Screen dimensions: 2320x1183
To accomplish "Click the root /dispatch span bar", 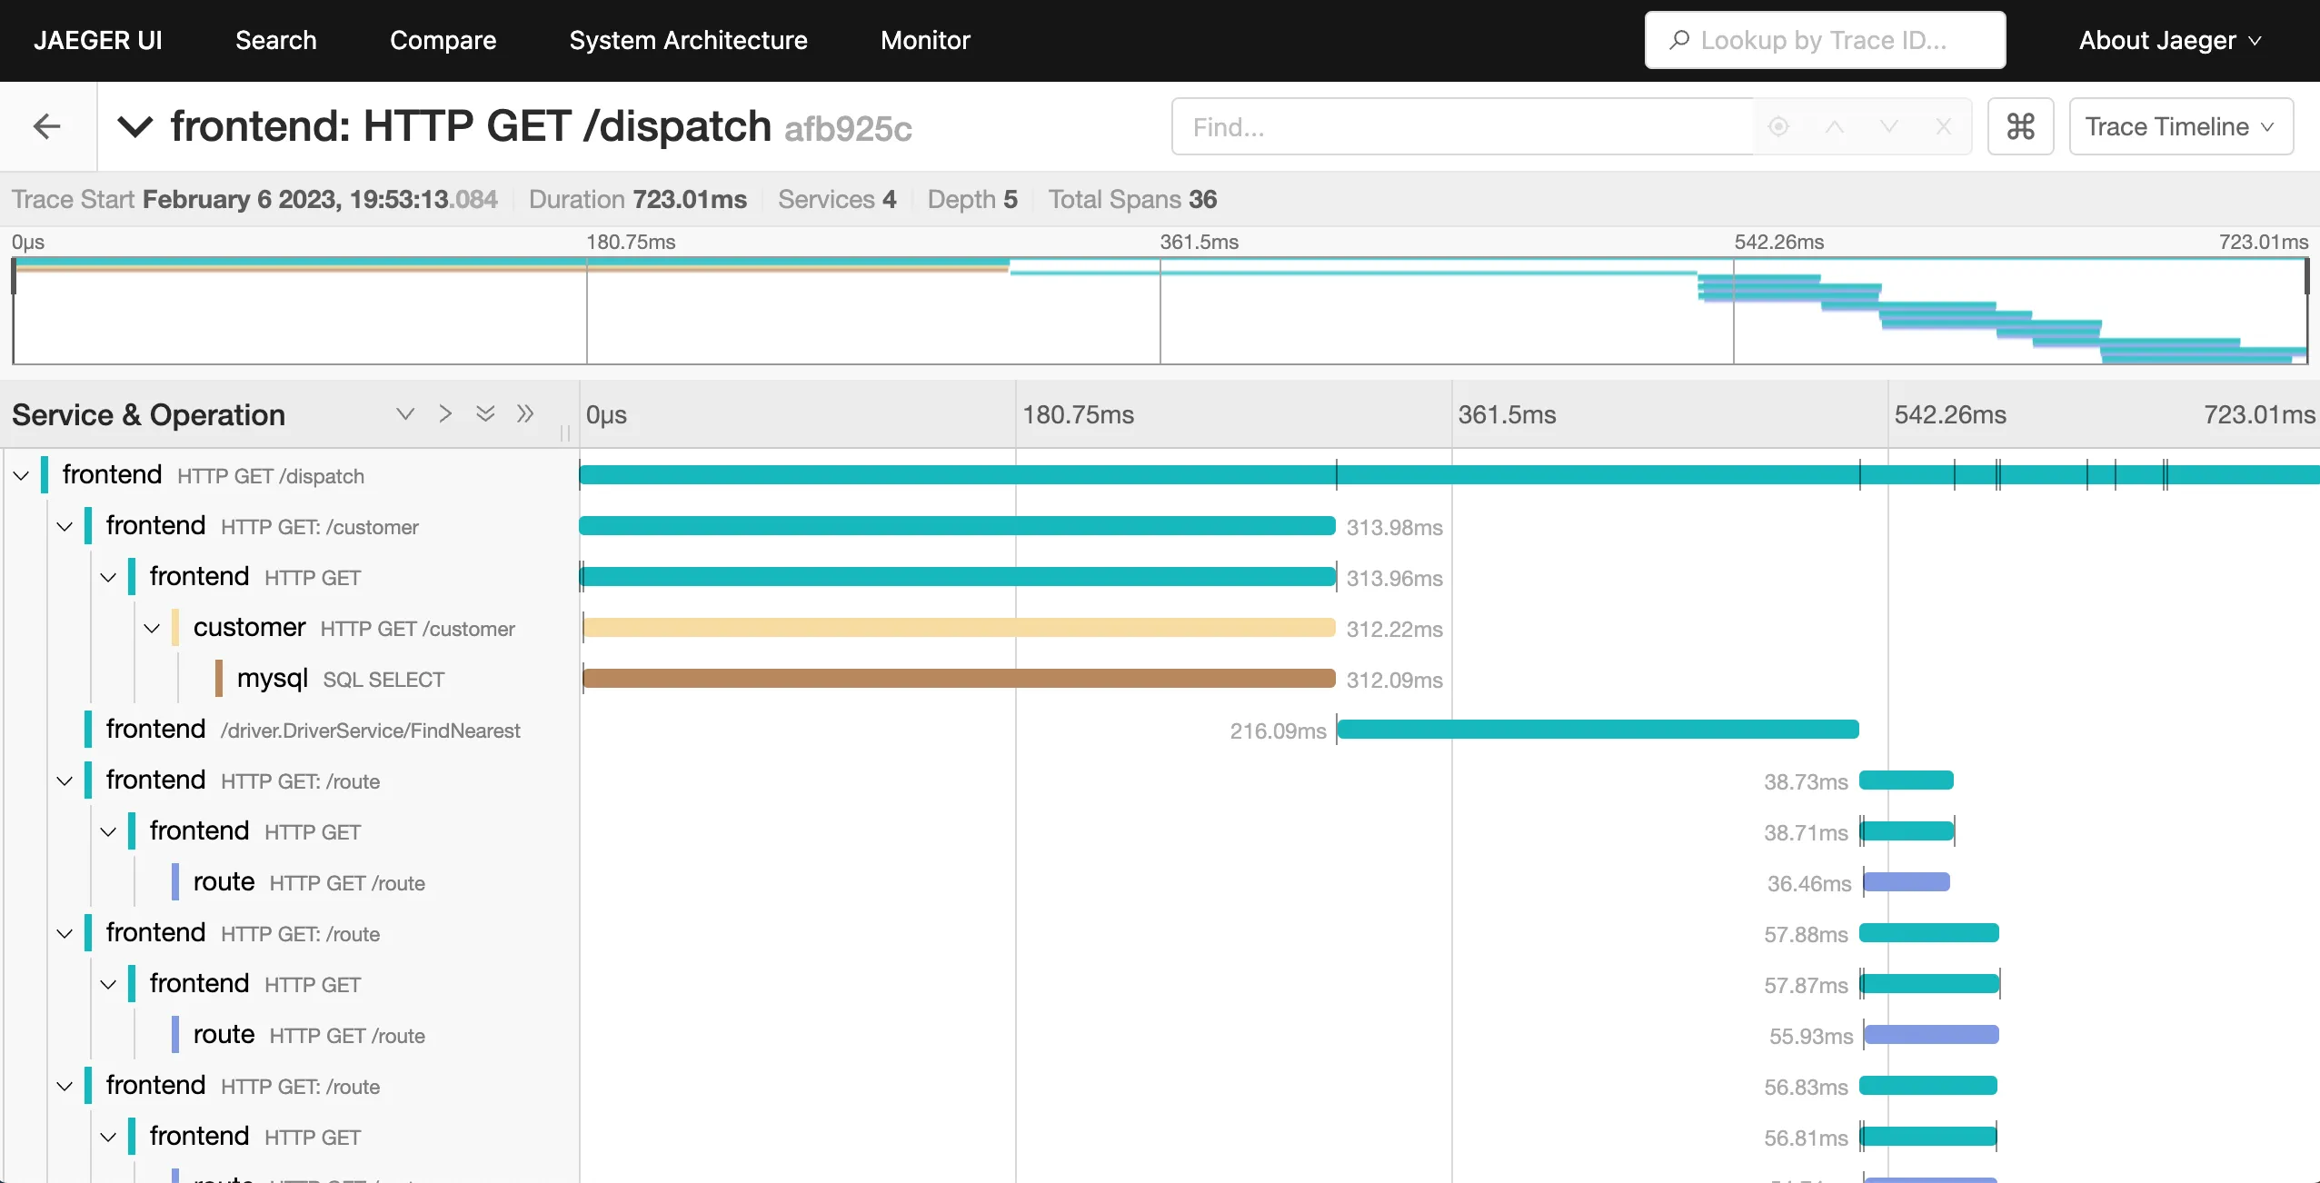I will 1449,475.
